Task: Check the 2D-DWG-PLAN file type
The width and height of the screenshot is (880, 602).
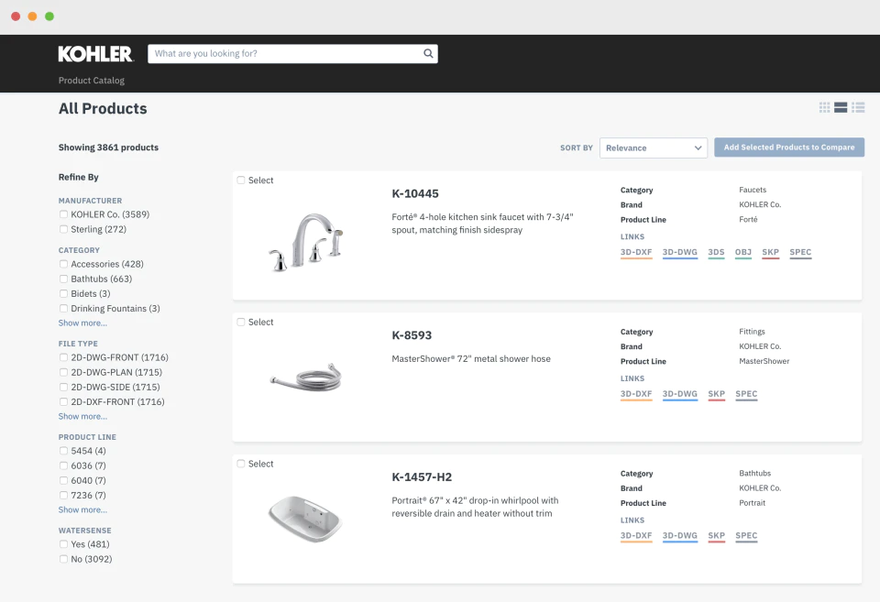Action: click(63, 372)
